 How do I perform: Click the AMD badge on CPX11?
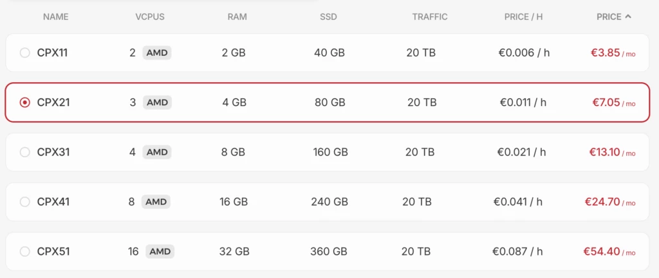pyautogui.click(x=157, y=53)
